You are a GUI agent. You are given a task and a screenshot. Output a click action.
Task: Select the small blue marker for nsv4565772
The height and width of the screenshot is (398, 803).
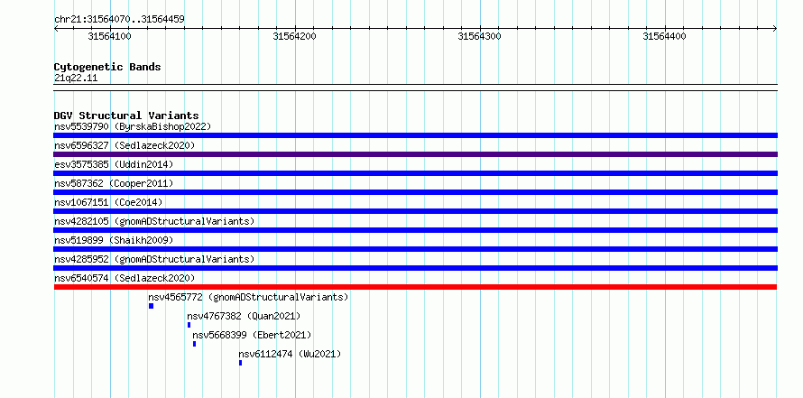pyautogui.click(x=151, y=306)
